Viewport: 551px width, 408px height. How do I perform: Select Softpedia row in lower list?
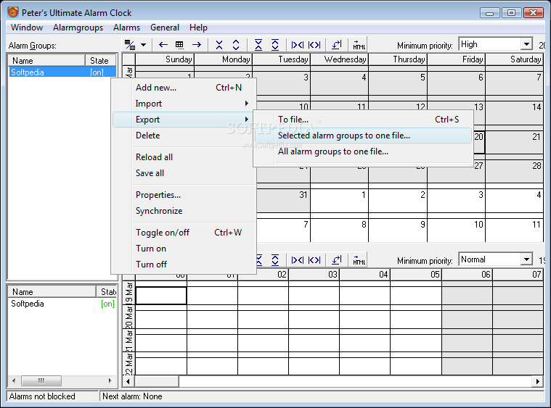pyautogui.click(x=62, y=304)
